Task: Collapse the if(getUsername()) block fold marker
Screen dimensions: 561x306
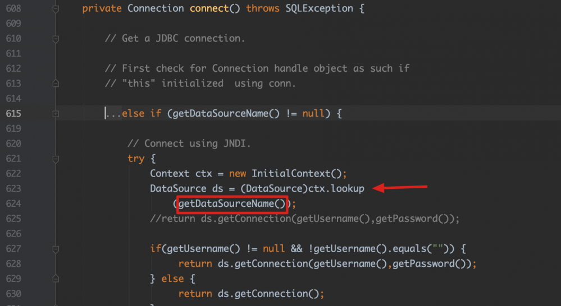Action: (55, 249)
